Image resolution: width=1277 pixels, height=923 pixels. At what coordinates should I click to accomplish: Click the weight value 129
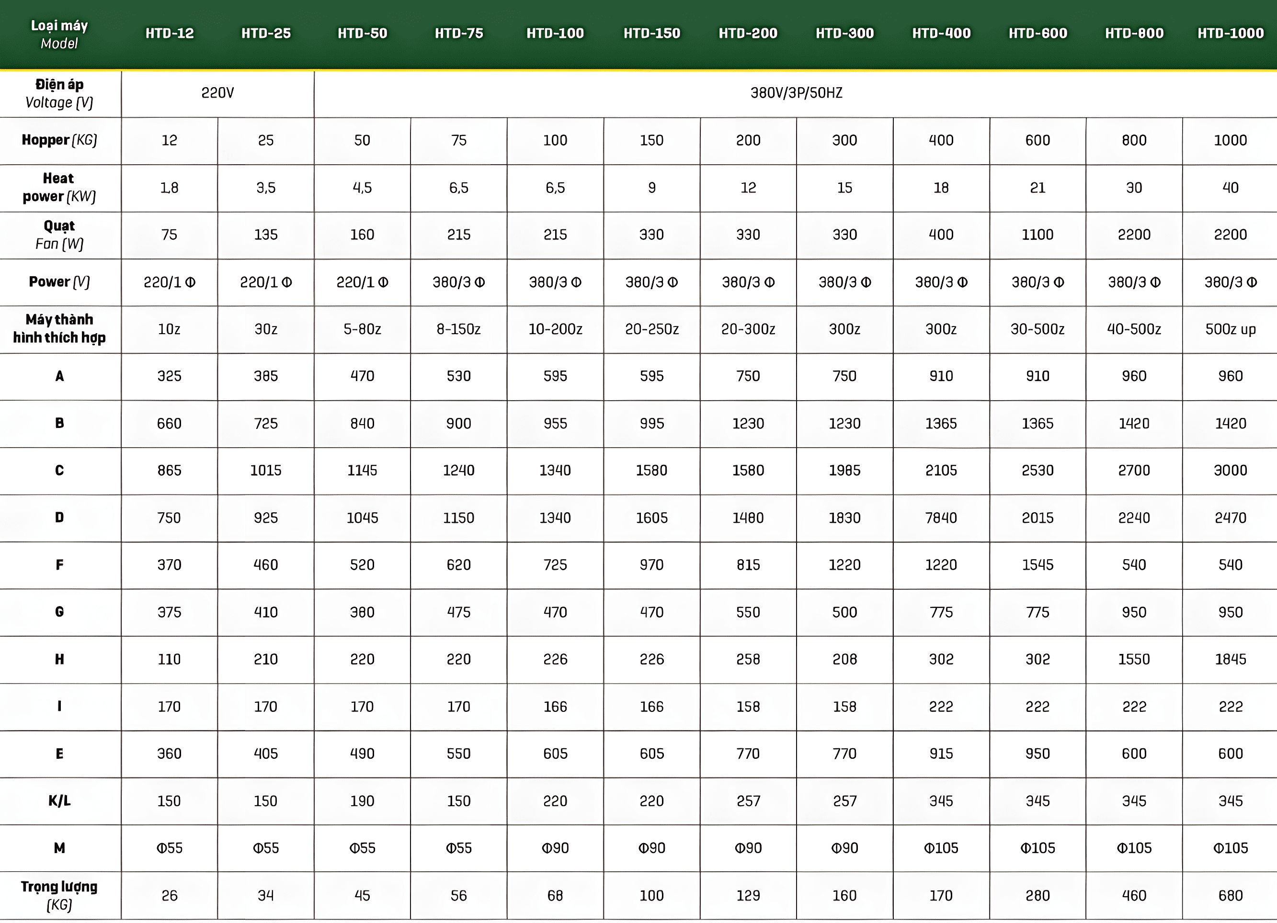748,896
